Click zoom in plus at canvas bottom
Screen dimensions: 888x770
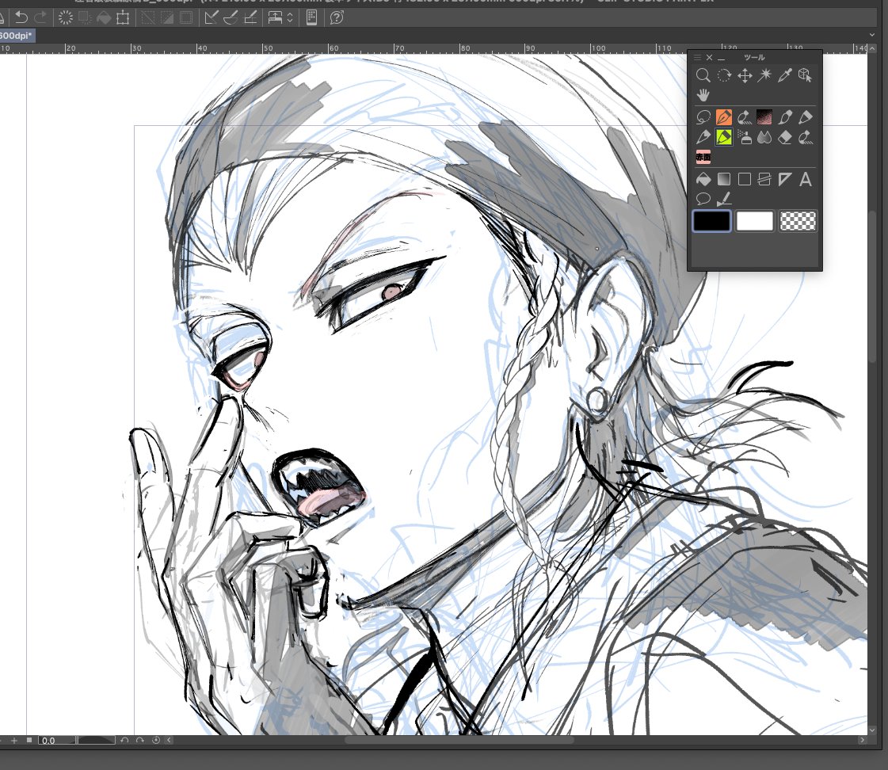coord(14,741)
